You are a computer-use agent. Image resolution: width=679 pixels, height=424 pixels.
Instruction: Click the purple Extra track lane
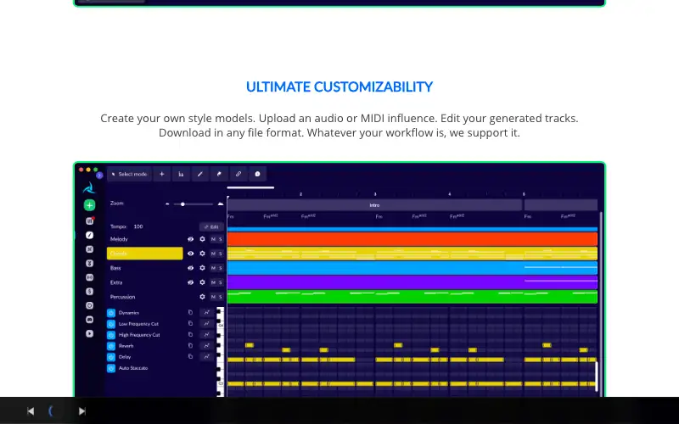pos(412,282)
